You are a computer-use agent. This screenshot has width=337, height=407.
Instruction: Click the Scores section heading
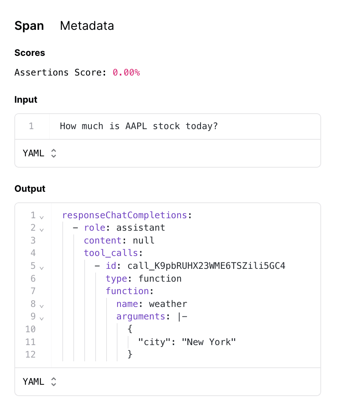[29, 53]
